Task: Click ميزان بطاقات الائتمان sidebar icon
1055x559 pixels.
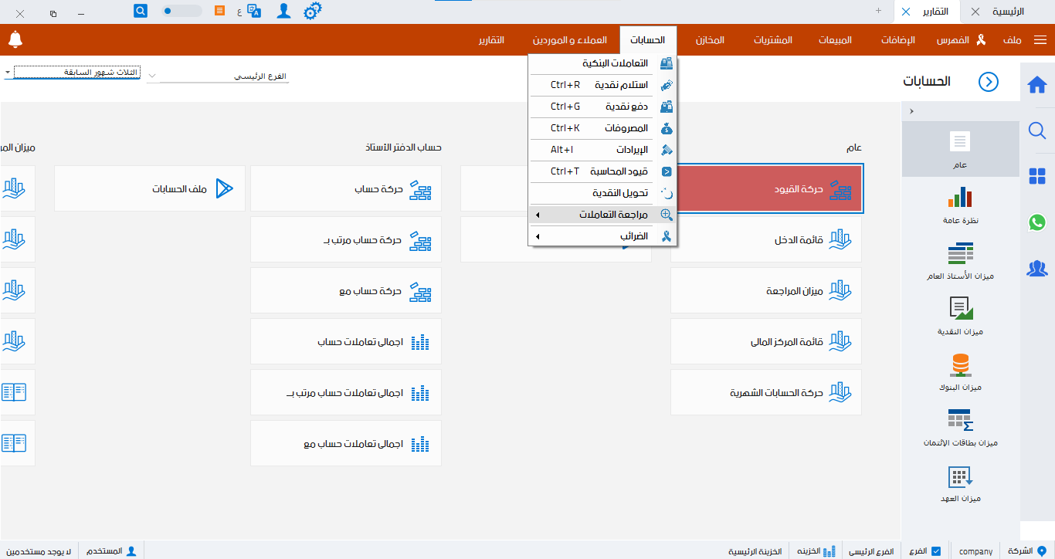Action: point(960,426)
